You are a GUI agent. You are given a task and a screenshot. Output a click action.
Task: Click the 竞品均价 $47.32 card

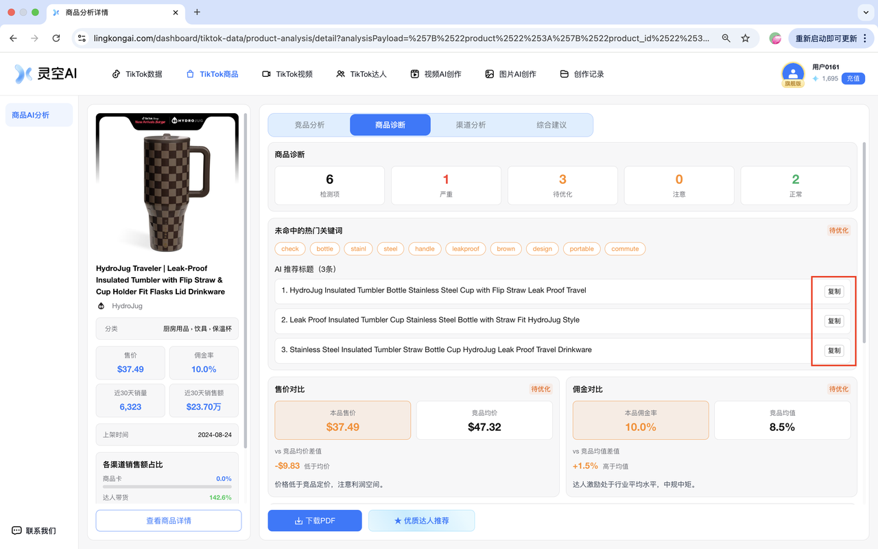click(484, 420)
